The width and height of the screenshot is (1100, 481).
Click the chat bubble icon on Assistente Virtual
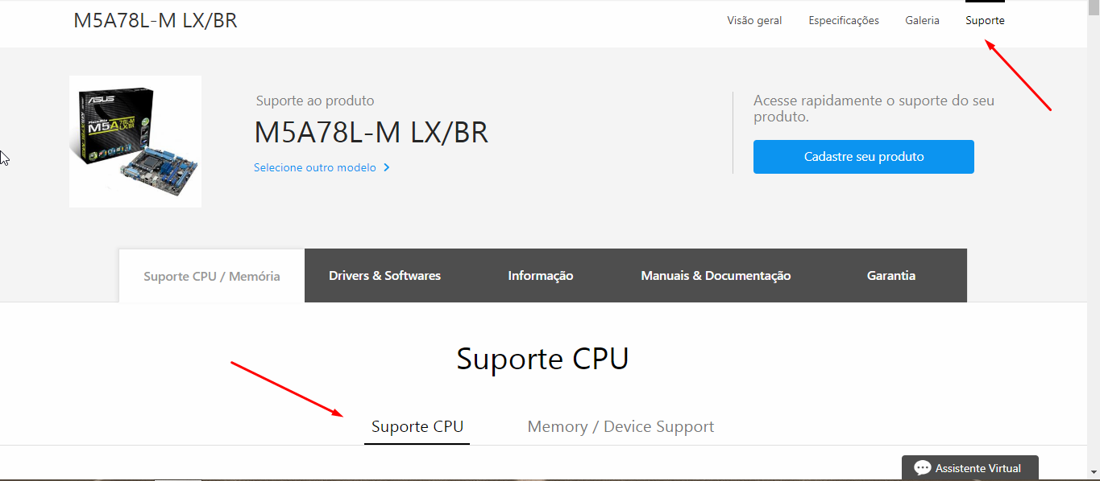922,468
